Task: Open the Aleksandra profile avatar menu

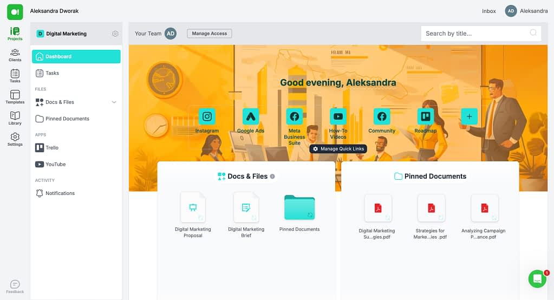Action: pos(511,11)
